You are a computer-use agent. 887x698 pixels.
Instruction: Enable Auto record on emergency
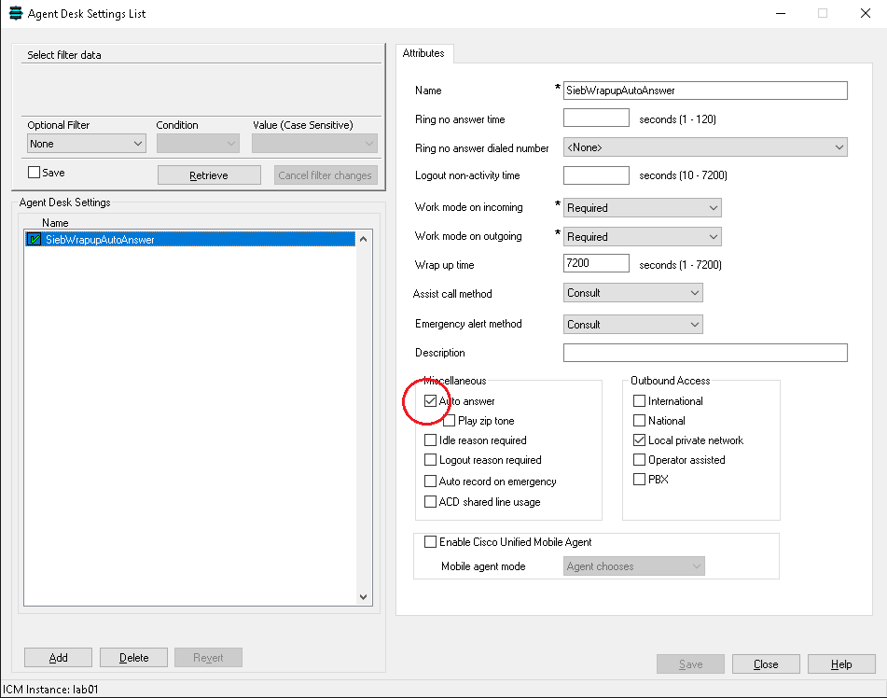(x=431, y=482)
